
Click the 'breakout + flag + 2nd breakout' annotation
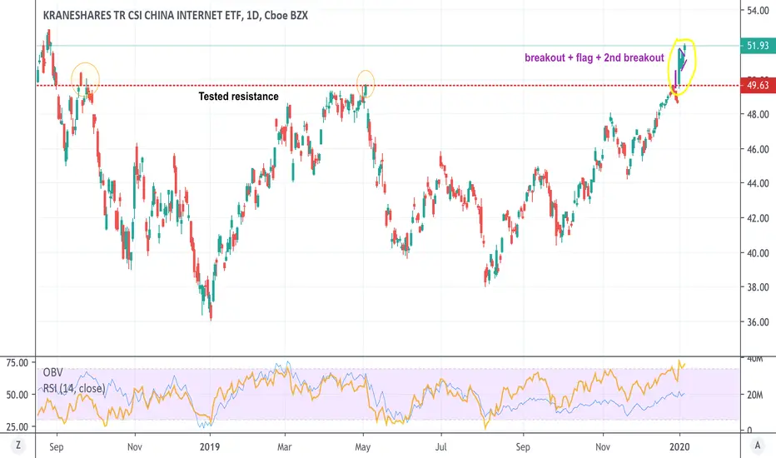click(x=594, y=58)
